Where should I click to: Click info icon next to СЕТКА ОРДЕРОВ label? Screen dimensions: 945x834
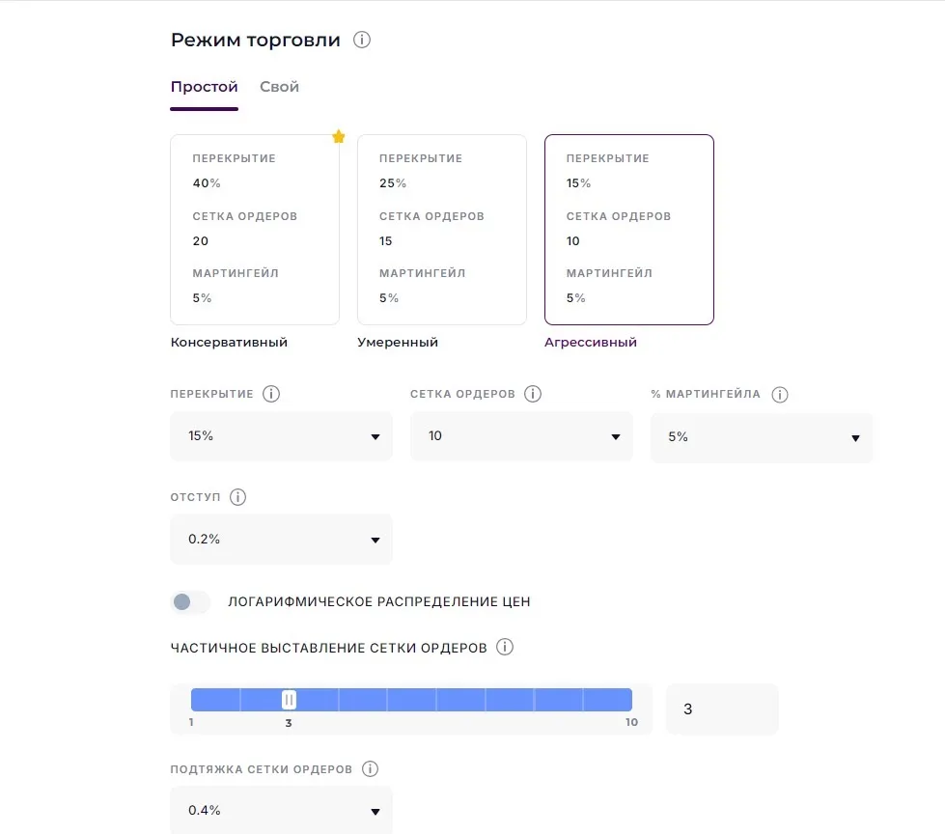[x=533, y=394]
